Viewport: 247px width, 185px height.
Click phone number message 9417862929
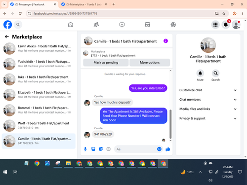103,134
